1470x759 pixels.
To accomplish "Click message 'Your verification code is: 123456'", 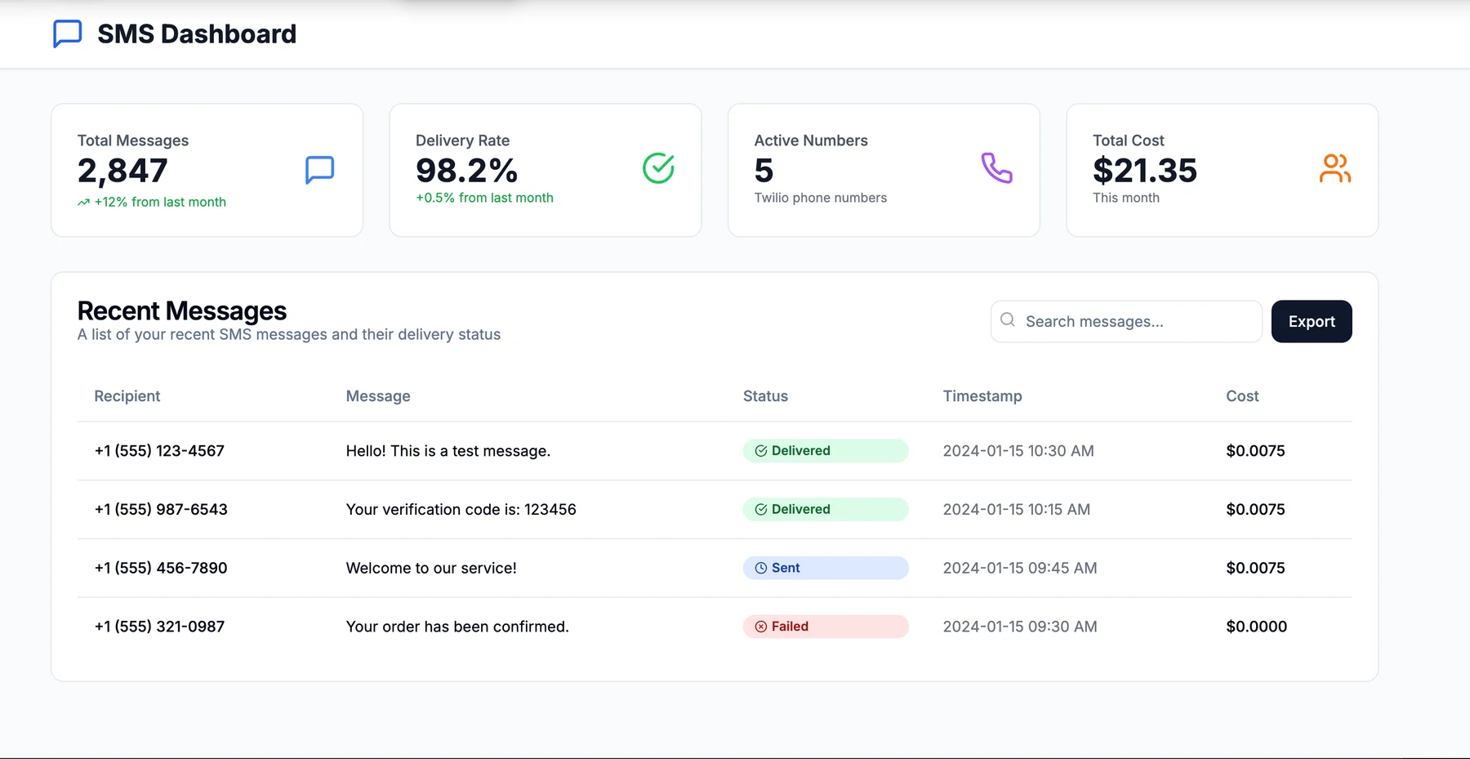I will click(x=461, y=510).
